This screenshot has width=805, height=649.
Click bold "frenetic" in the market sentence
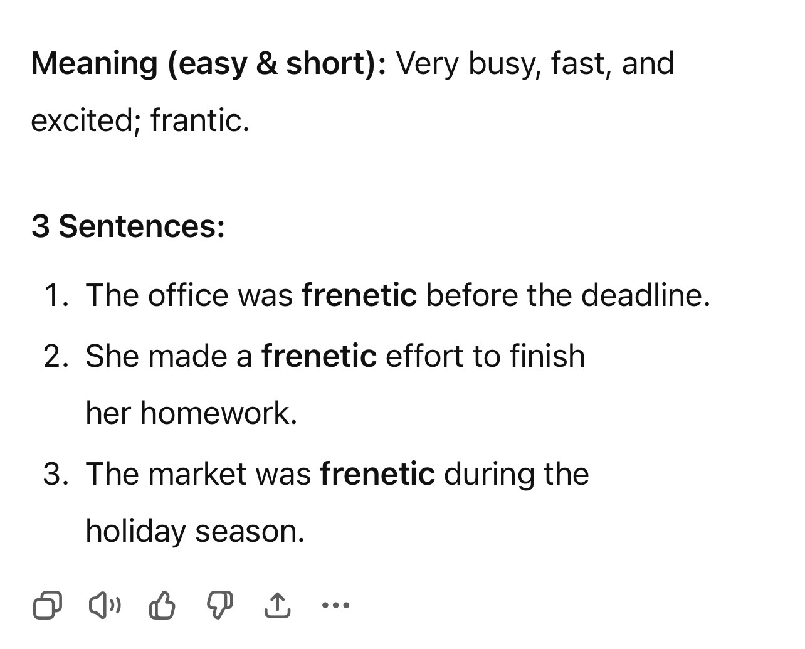[377, 473]
